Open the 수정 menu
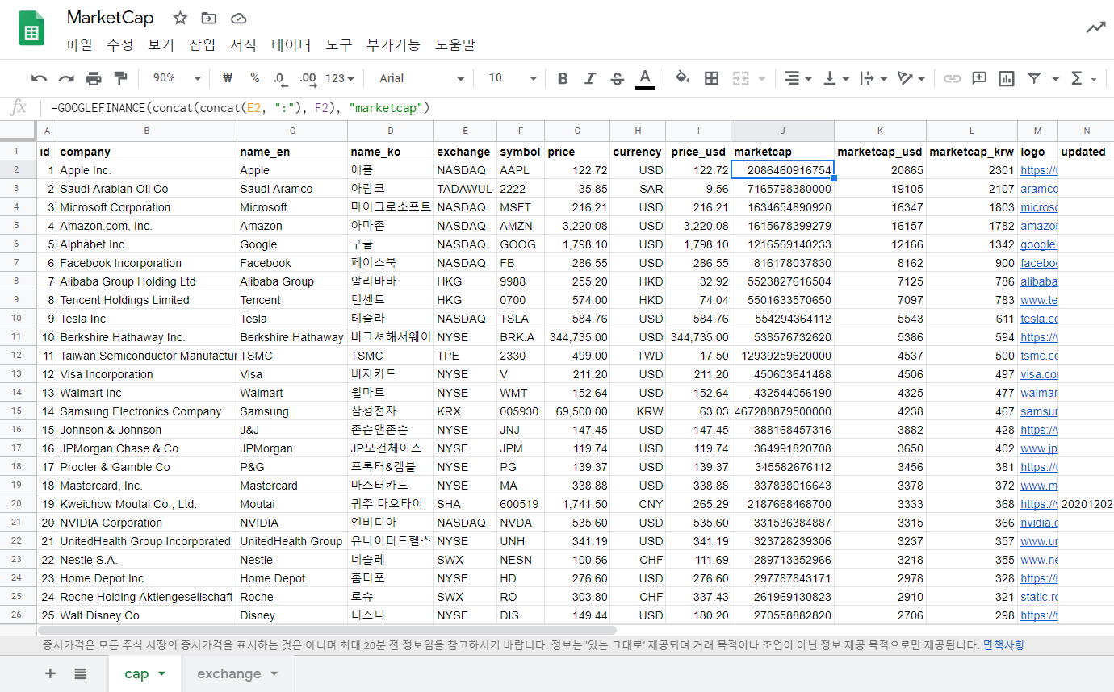The image size is (1114, 692). point(120,45)
